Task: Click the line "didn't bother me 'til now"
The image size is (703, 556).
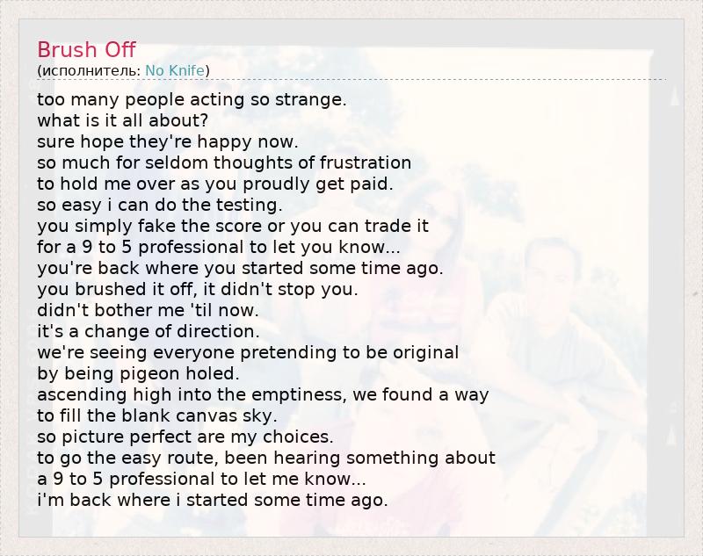Action: click(148, 310)
